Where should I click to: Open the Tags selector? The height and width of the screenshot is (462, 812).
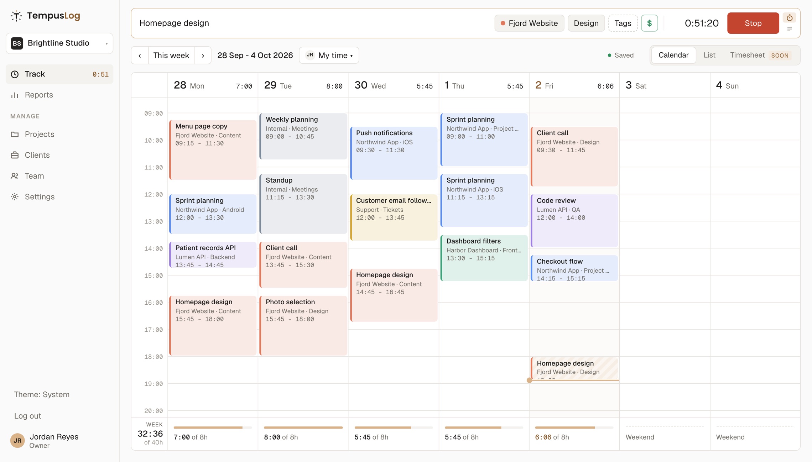pos(623,23)
